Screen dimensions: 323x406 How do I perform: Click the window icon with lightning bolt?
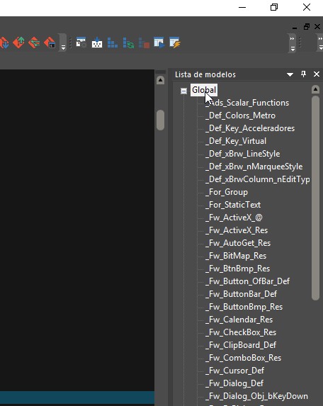pyautogui.click(x=175, y=43)
